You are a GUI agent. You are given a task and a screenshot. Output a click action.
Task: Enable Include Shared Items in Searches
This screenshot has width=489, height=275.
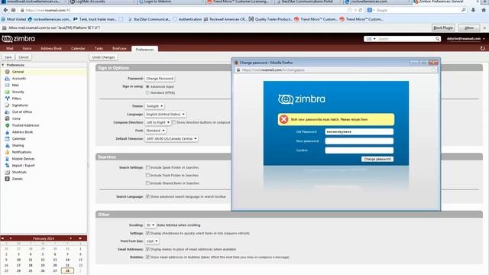(x=147, y=183)
